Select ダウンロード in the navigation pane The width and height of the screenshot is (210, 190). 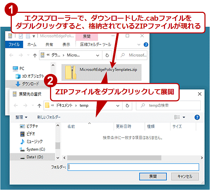(27, 84)
